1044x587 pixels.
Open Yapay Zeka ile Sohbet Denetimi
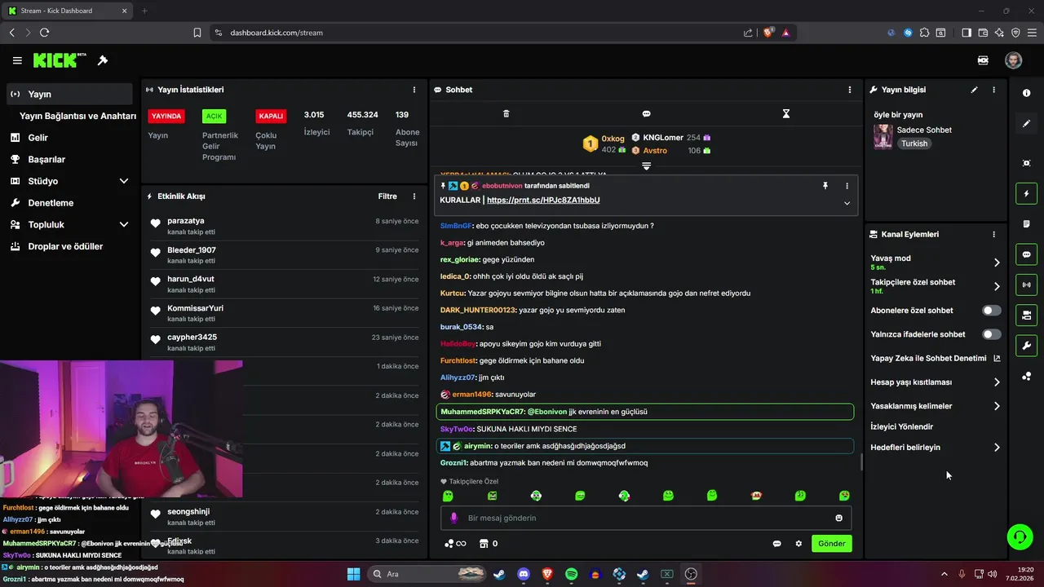pos(935,358)
